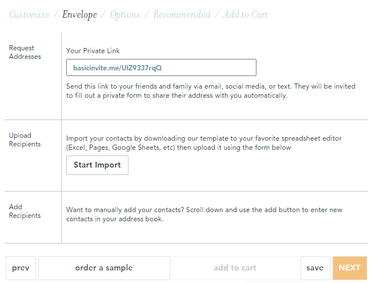373x283 pixels.
Task: Click the Your Private Link label
Action: [x=93, y=51]
